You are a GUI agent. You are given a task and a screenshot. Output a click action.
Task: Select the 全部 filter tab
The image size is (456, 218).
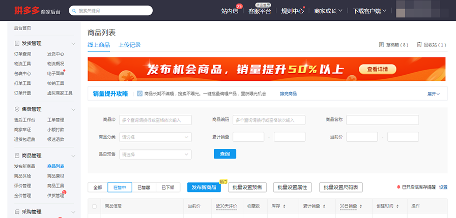click(98, 188)
